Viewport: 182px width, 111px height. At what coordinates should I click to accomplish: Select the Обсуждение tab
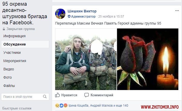pyautogui.click(x=25, y=44)
